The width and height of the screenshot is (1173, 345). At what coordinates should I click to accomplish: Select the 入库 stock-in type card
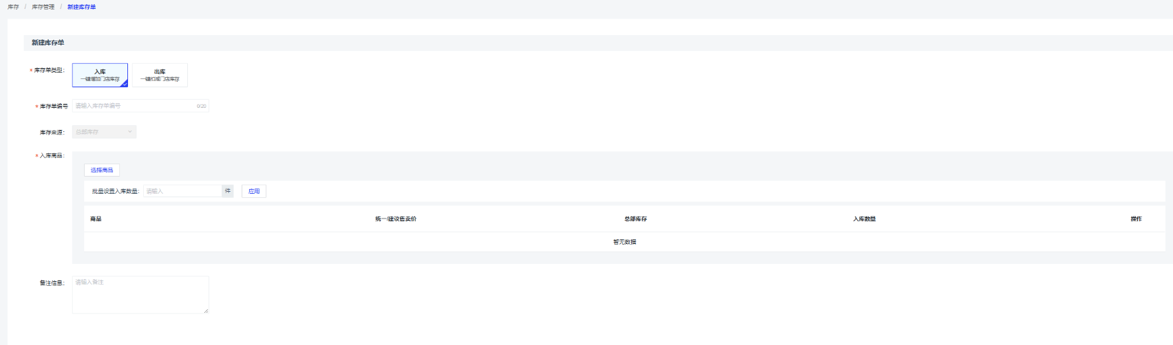100,75
